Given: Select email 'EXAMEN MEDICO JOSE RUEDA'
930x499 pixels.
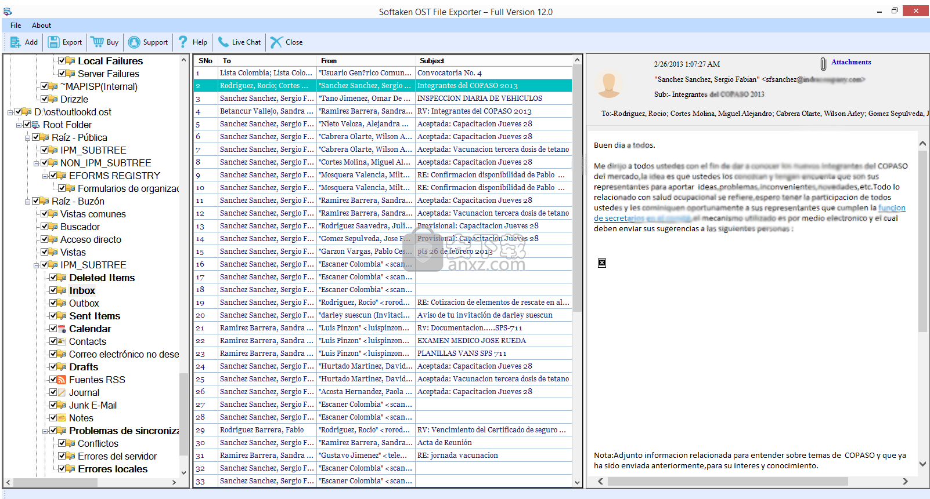Looking at the screenshot, I should coord(383,341).
